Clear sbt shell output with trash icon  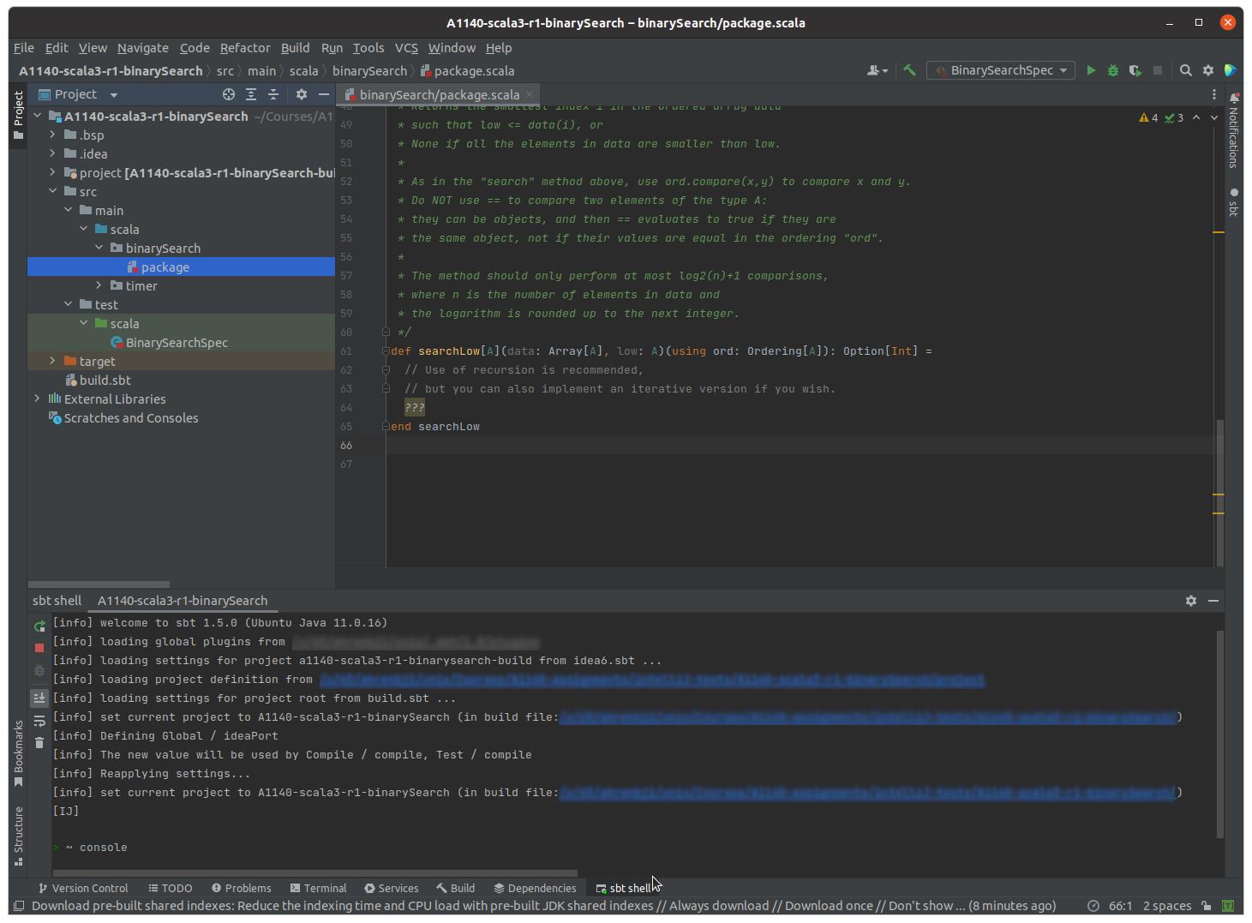click(x=39, y=742)
